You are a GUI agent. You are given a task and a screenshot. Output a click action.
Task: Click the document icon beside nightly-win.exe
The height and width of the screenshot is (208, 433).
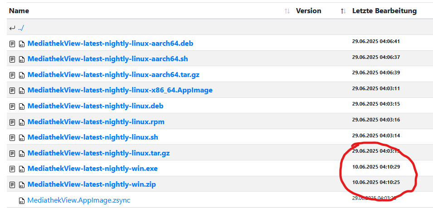coord(12,169)
